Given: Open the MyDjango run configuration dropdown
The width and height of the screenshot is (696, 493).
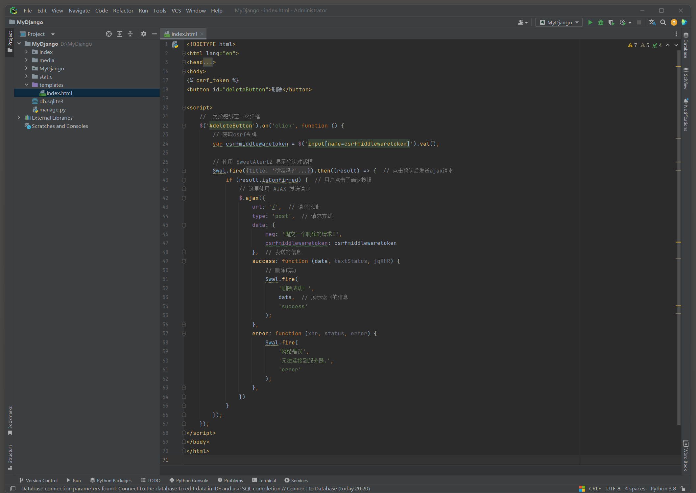Looking at the screenshot, I should [559, 22].
